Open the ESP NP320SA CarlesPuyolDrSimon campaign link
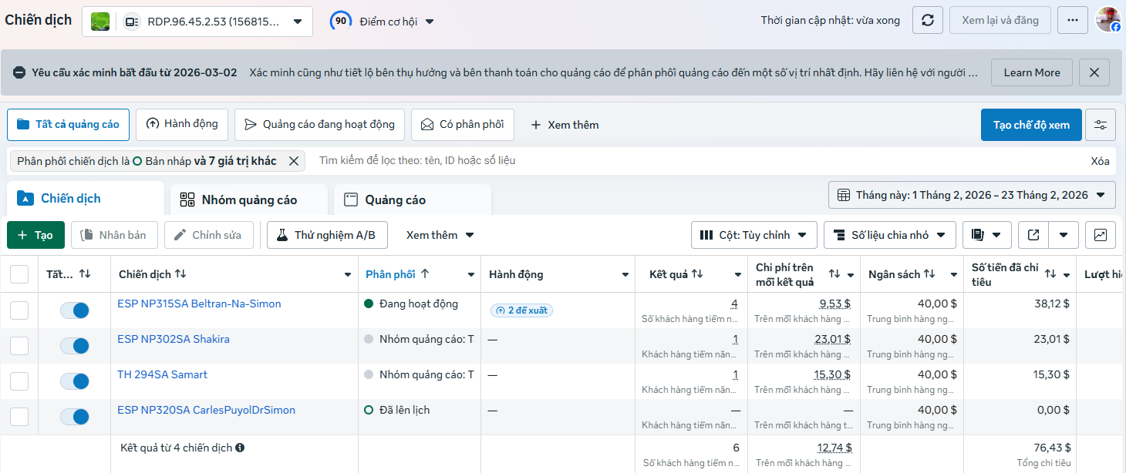Viewport: 1126px width, 473px height. (x=206, y=410)
